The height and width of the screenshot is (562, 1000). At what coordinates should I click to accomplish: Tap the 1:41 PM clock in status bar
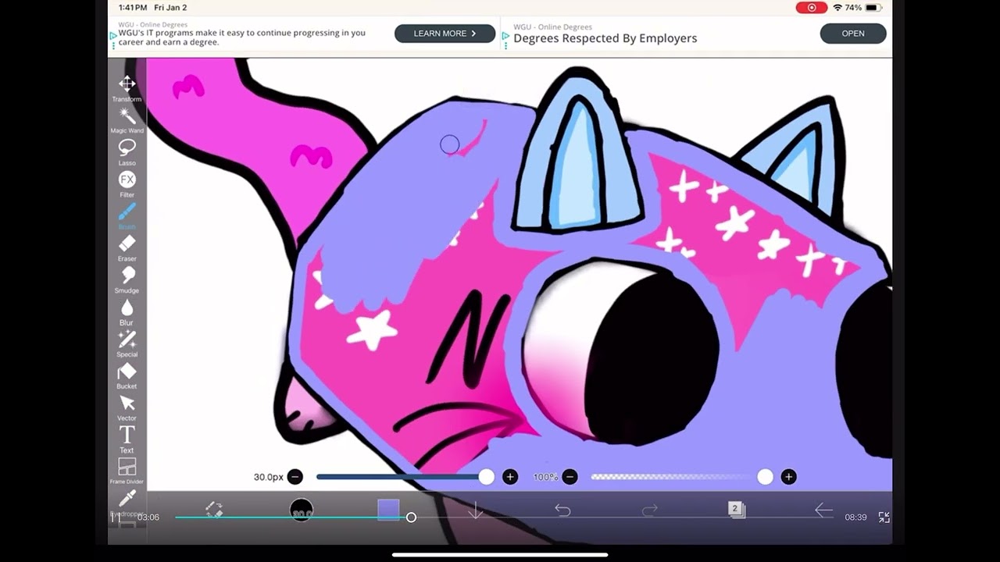[x=133, y=8]
